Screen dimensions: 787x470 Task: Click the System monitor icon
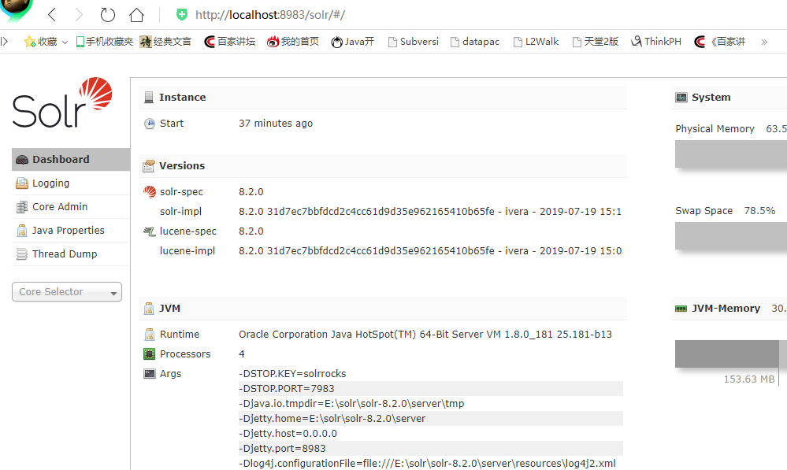coord(681,98)
